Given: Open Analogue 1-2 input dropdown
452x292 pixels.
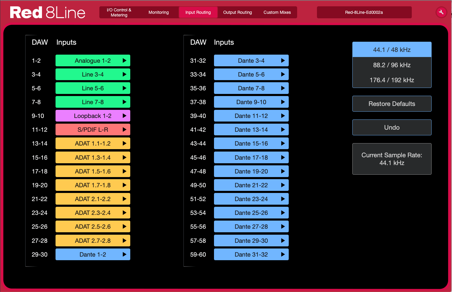Looking at the screenshot, I should (x=93, y=61).
